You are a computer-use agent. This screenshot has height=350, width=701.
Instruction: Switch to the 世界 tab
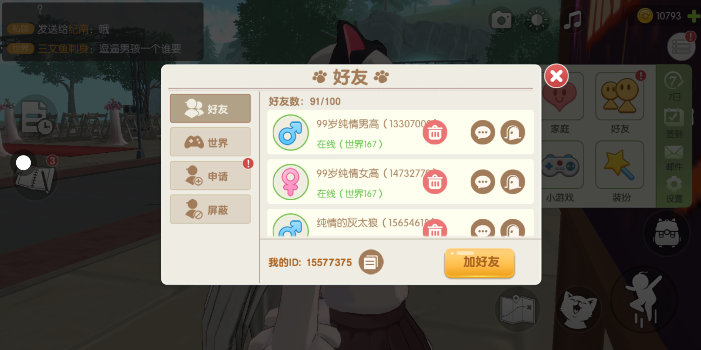(x=210, y=142)
